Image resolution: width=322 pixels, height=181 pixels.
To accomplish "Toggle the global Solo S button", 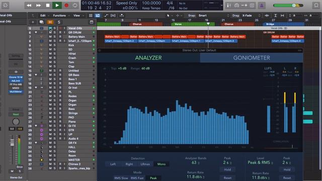I will click(x=59, y=22).
